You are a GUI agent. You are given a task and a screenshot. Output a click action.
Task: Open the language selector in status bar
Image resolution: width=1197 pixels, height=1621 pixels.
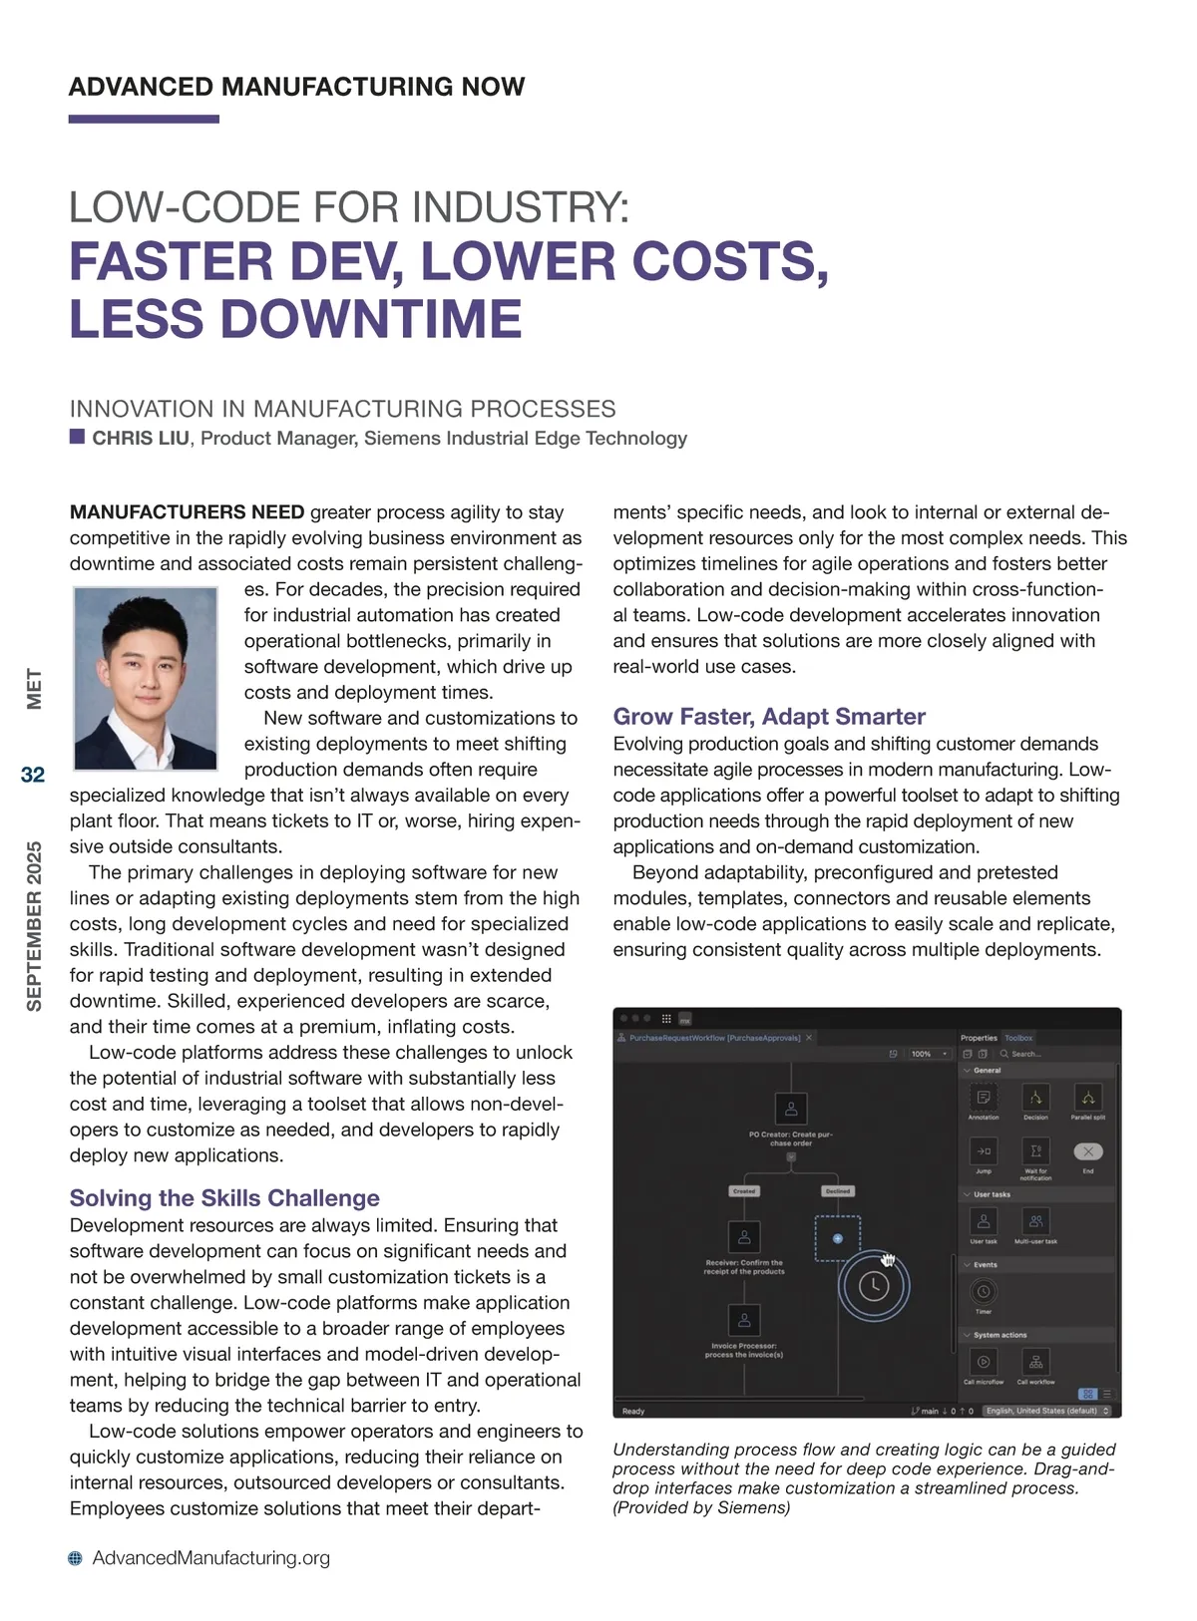click(1046, 1411)
